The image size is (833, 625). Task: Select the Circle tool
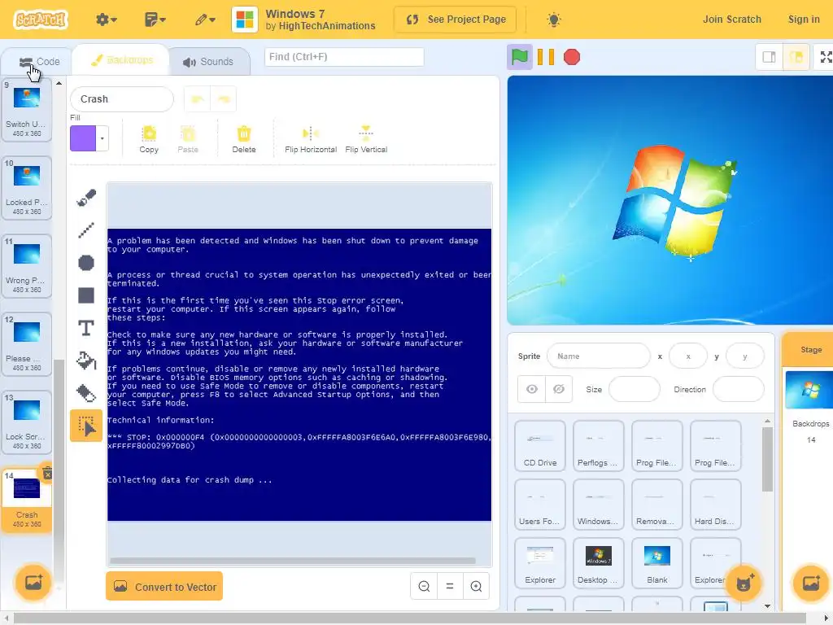(86, 263)
